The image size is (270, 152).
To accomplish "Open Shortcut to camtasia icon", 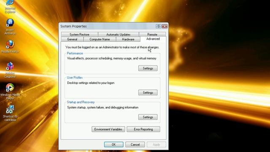I will point(10,113).
